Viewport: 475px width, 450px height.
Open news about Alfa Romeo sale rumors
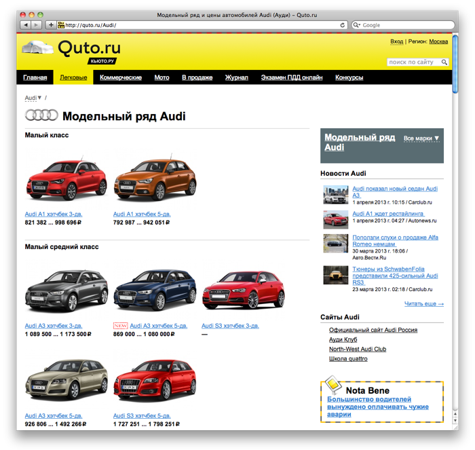pyautogui.click(x=395, y=240)
